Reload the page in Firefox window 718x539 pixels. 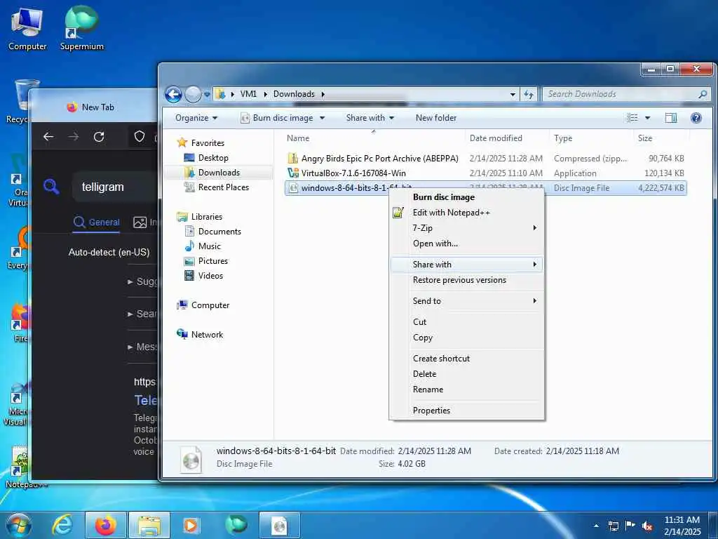point(99,136)
